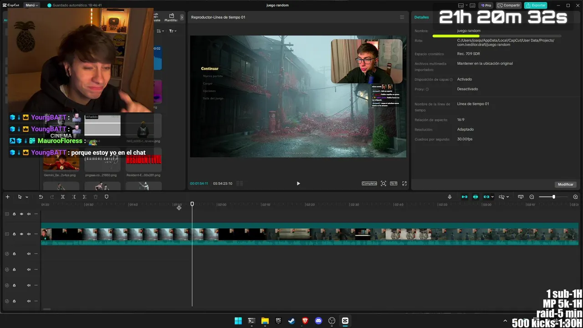Viewport: 583px width, 328px height.
Task: Lock the main video track
Action: pyautogui.click(x=14, y=234)
